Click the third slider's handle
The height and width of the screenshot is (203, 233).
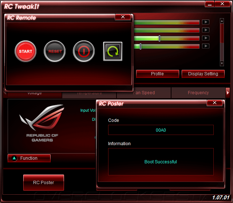pyautogui.click(x=159, y=39)
